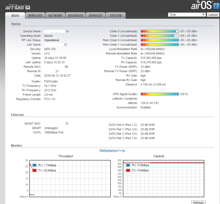Select the MAIN tab
The width and height of the screenshot is (220, 204).
tap(15, 16)
